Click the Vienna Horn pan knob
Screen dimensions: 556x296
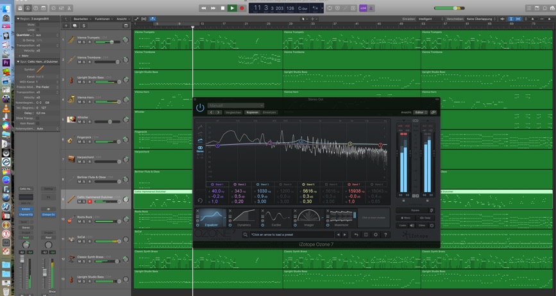(126, 100)
